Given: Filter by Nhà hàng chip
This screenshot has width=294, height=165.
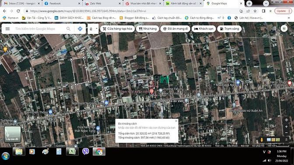Looking at the screenshot, I should pyautogui.click(x=147, y=29).
